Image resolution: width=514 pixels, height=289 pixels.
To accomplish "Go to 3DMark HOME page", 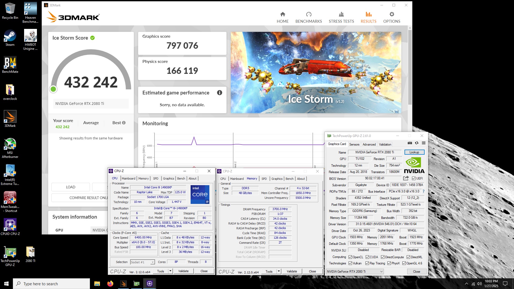I will [x=283, y=18].
